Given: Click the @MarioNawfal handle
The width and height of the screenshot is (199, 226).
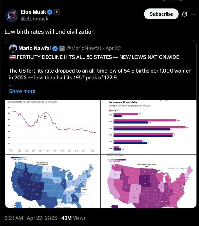Looking at the screenshot, I should coord(84,48).
